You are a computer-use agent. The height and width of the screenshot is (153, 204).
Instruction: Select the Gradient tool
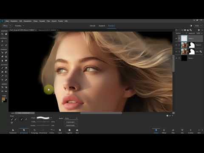6,72
